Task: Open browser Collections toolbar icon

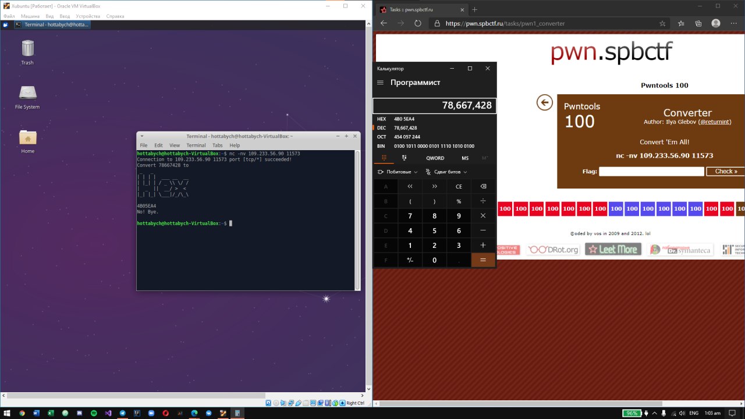Action: [x=698, y=23]
